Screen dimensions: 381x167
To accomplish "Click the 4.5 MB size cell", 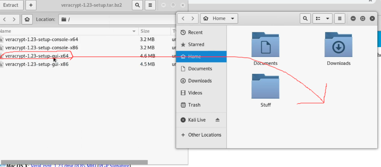I will 147,64.
